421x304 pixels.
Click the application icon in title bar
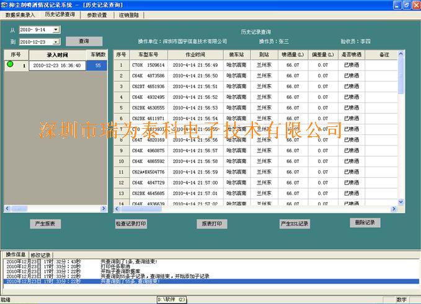6,5
